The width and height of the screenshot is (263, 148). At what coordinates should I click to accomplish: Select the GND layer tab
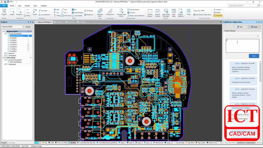51,143
